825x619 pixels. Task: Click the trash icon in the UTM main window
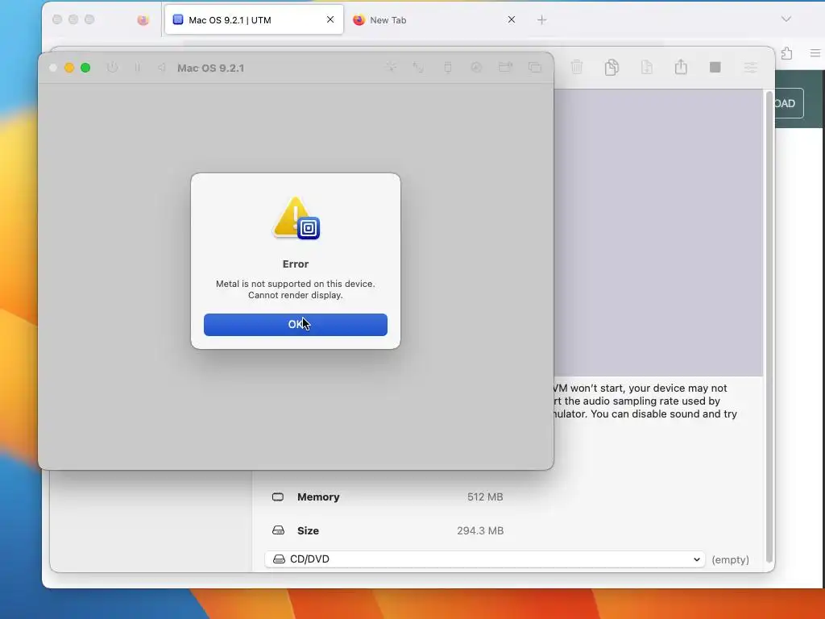pyautogui.click(x=577, y=67)
